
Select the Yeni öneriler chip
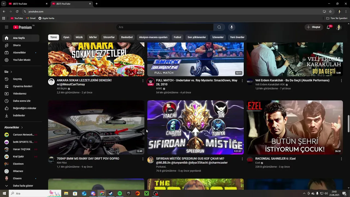pos(237,37)
